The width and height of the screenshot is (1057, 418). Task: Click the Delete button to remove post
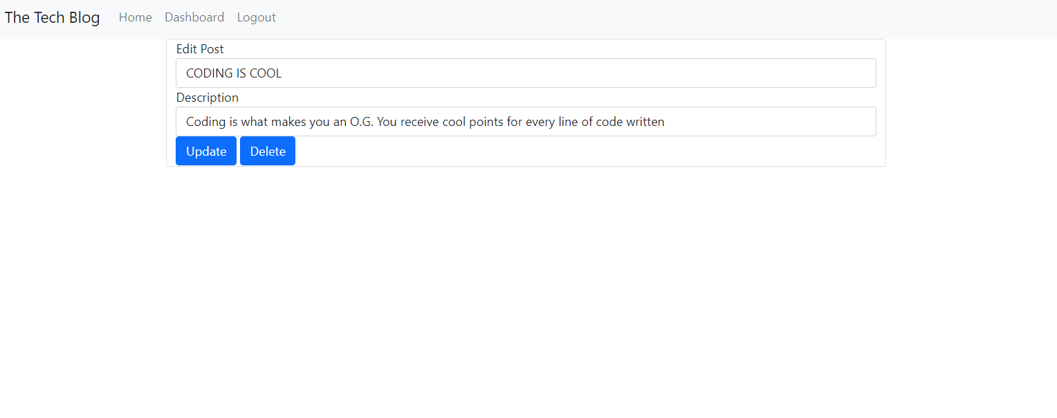(x=267, y=151)
